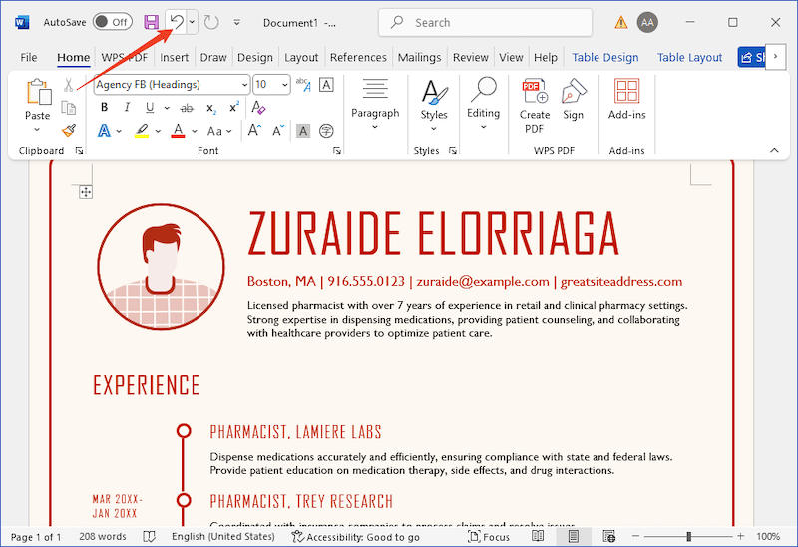Toggle Italic formatting
Image resolution: width=798 pixels, height=547 pixels.
pyautogui.click(x=127, y=108)
